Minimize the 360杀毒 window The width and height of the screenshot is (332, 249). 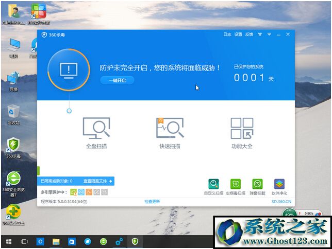(278, 34)
